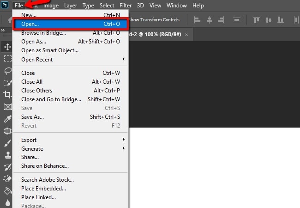Click Align right edges icon
Image resolution: width=300 pixels, height=208 pixels.
tap(221, 20)
